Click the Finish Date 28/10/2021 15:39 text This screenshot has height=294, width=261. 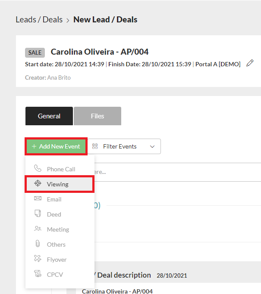tap(150, 64)
